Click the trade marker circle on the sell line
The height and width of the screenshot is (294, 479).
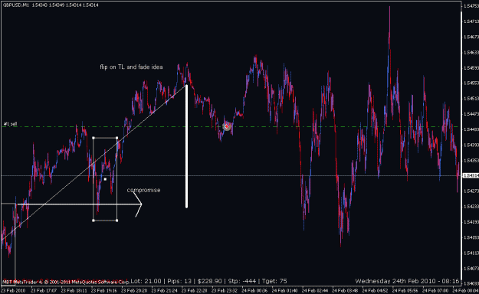pyautogui.click(x=226, y=126)
